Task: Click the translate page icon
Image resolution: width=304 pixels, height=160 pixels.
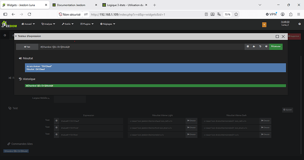Action: pyautogui.click(x=219, y=15)
